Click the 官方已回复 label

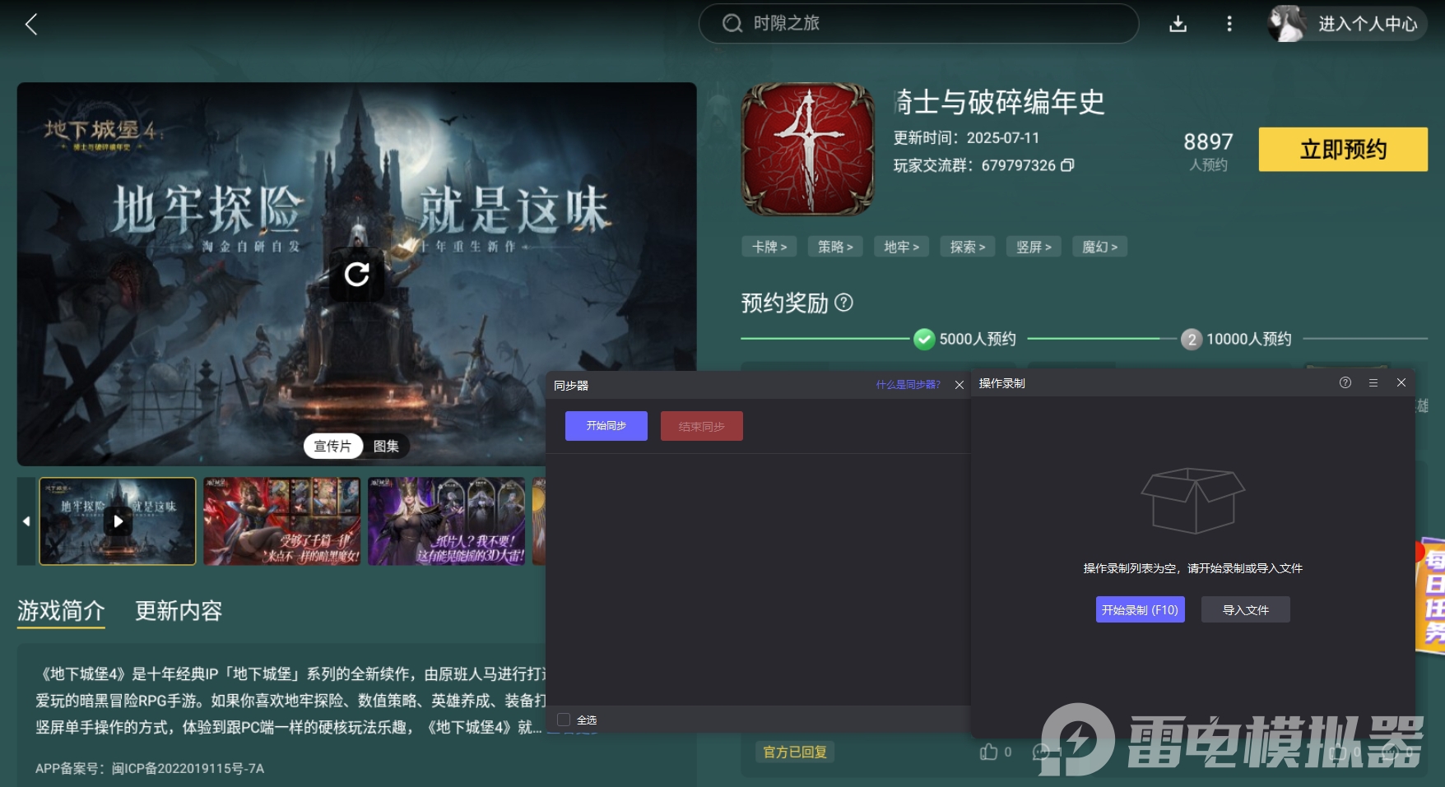795,752
